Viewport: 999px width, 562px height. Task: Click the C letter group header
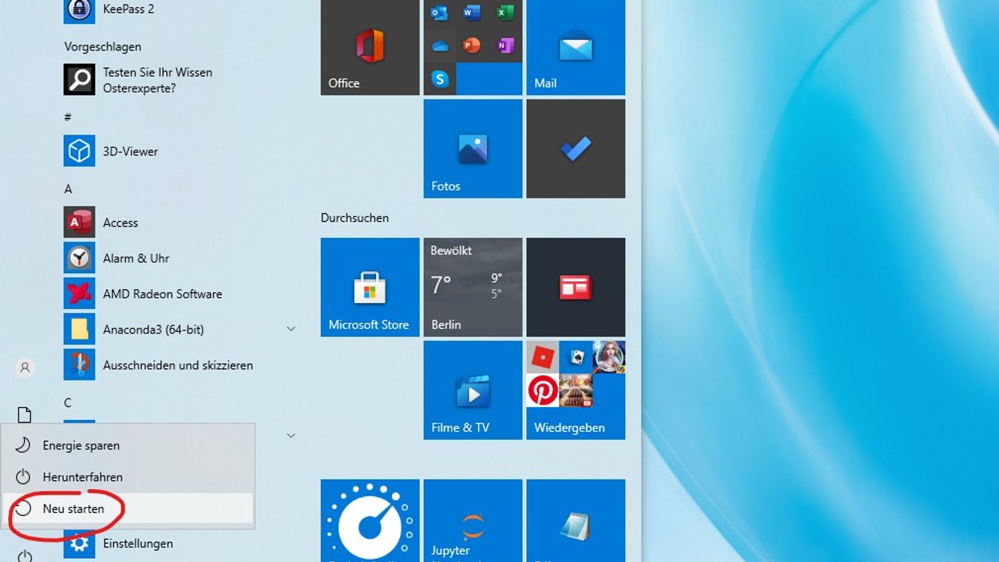pos(68,403)
